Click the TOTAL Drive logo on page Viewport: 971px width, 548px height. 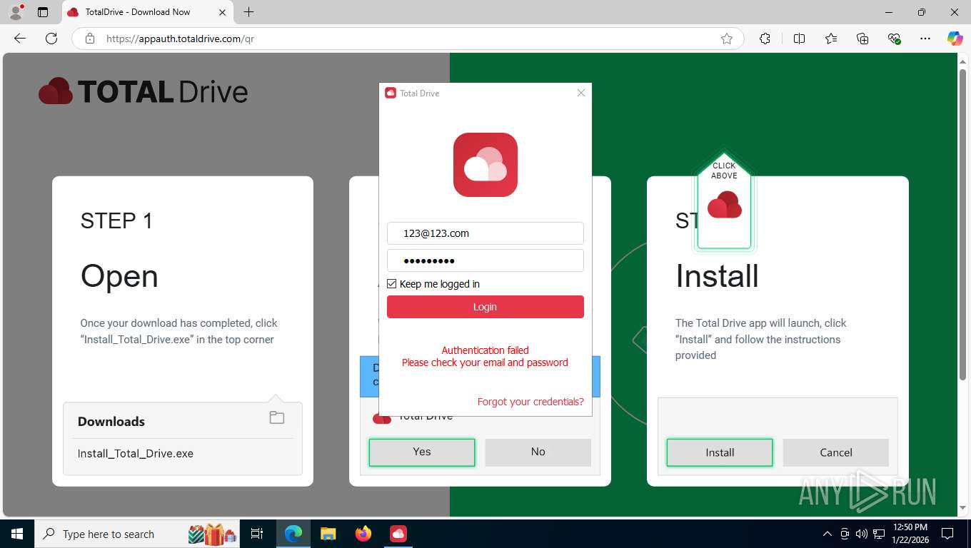pyautogui.click(x=144, y=91)
